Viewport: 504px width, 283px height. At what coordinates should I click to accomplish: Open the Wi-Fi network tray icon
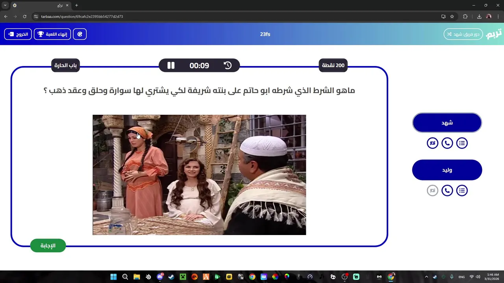coord(472,277)
